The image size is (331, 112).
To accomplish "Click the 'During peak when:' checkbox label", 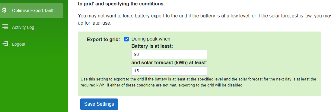I will click(151, 39).
